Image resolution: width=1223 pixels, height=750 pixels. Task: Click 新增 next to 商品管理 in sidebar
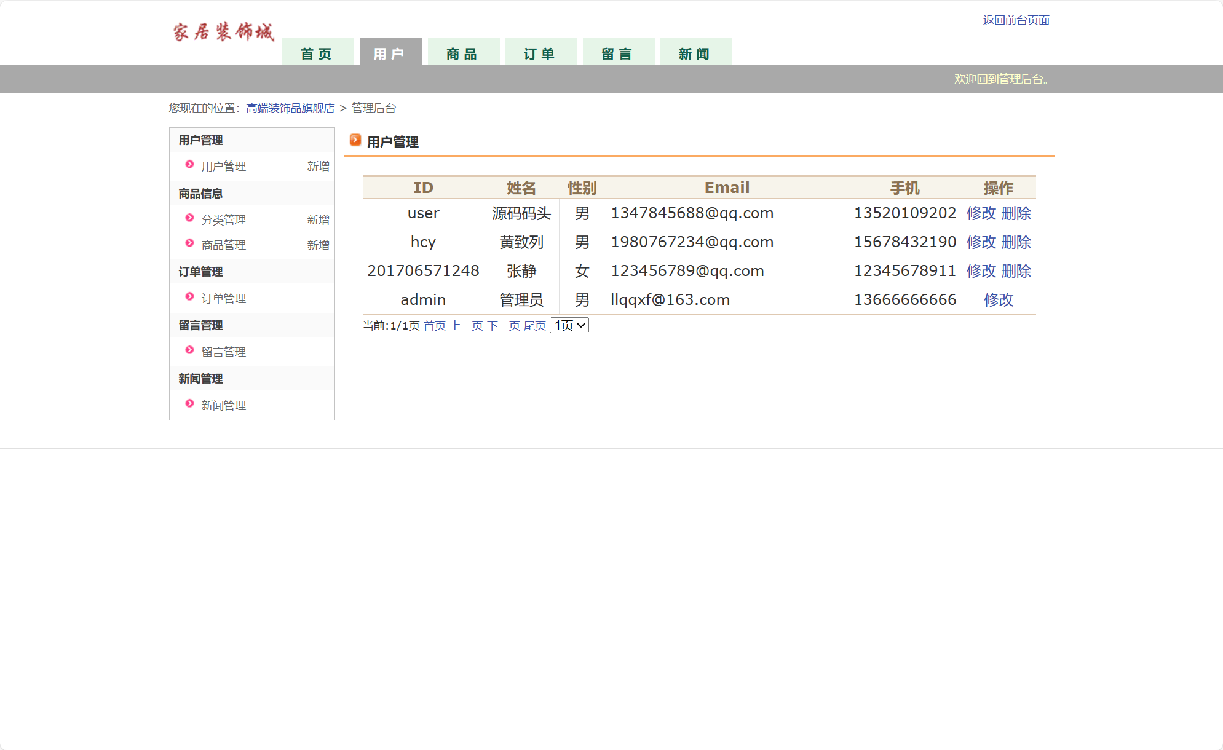pos(318,245)
